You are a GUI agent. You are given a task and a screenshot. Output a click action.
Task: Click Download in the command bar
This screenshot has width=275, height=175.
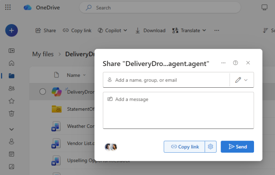click(x=150, y=31)
